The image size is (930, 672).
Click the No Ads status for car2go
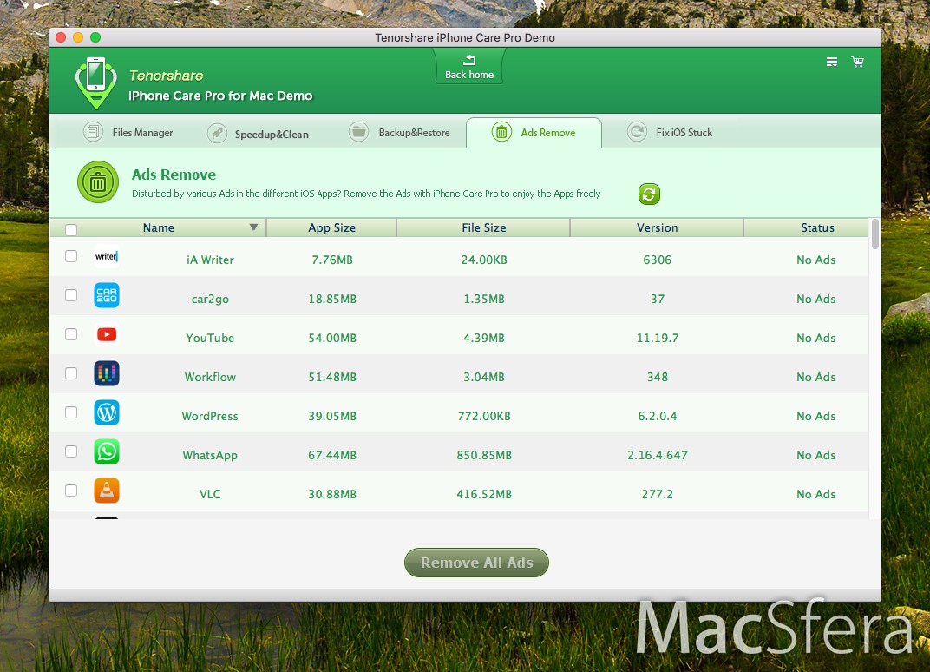816,299
